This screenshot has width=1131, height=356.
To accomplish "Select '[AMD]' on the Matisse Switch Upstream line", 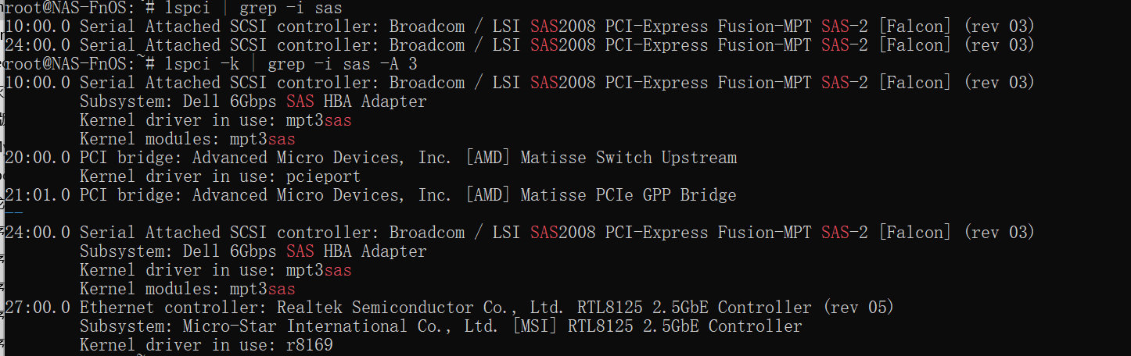I will point(488,158).
